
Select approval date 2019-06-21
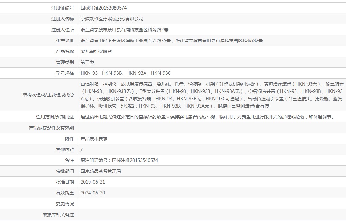tap(93, 182)
